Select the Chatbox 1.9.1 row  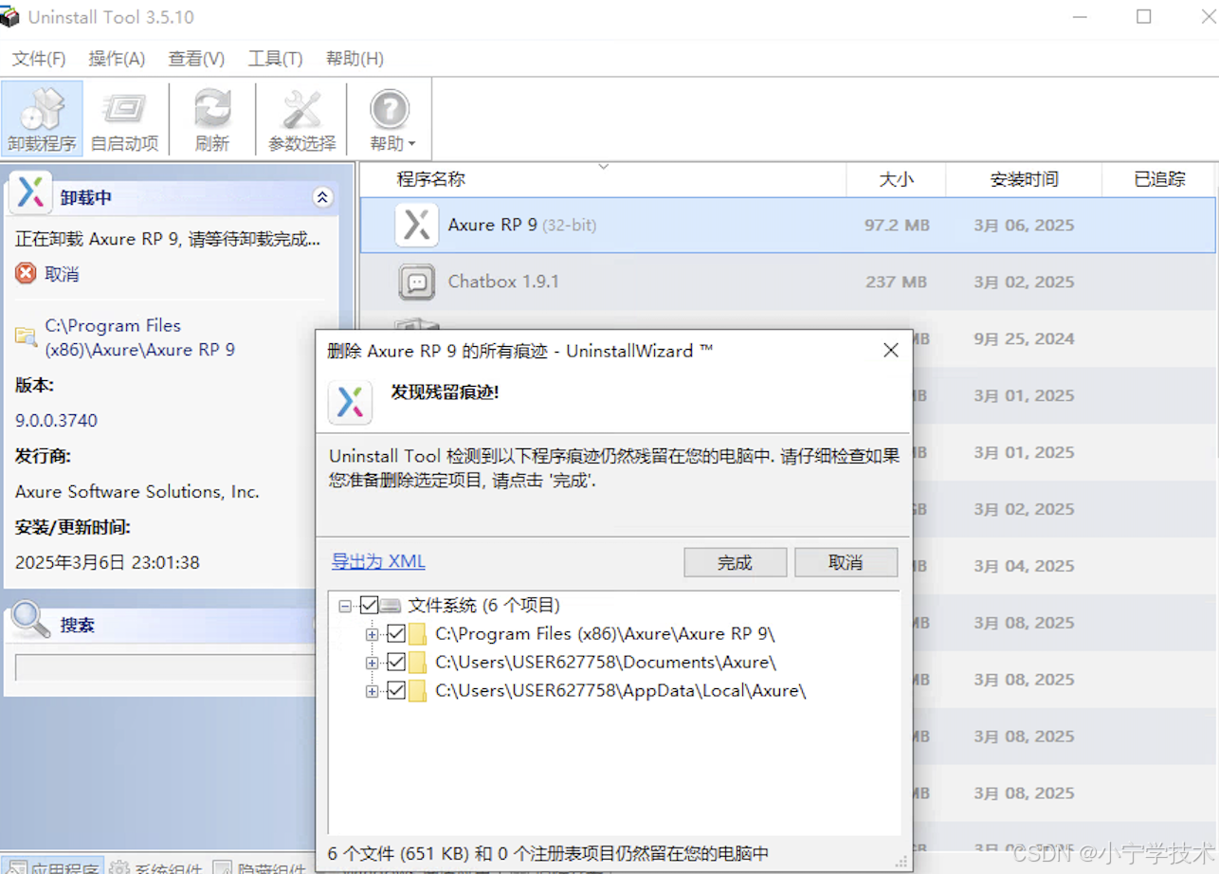[x=788, y=282]
